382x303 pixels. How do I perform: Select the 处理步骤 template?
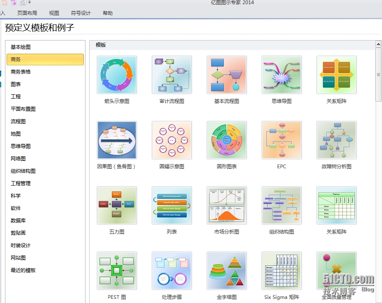(172, 271)
